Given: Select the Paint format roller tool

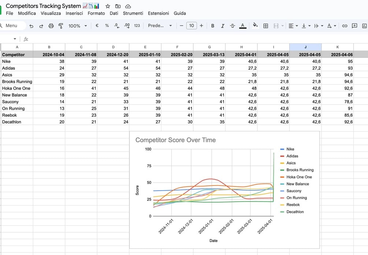Looking at the screenshot, I should coord(61,26).
